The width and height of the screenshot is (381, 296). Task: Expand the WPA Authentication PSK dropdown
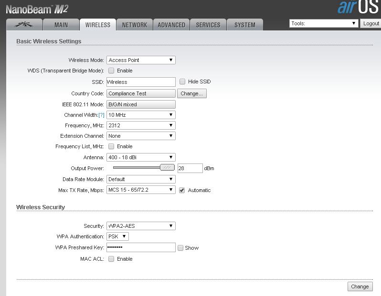click(117, 236)
